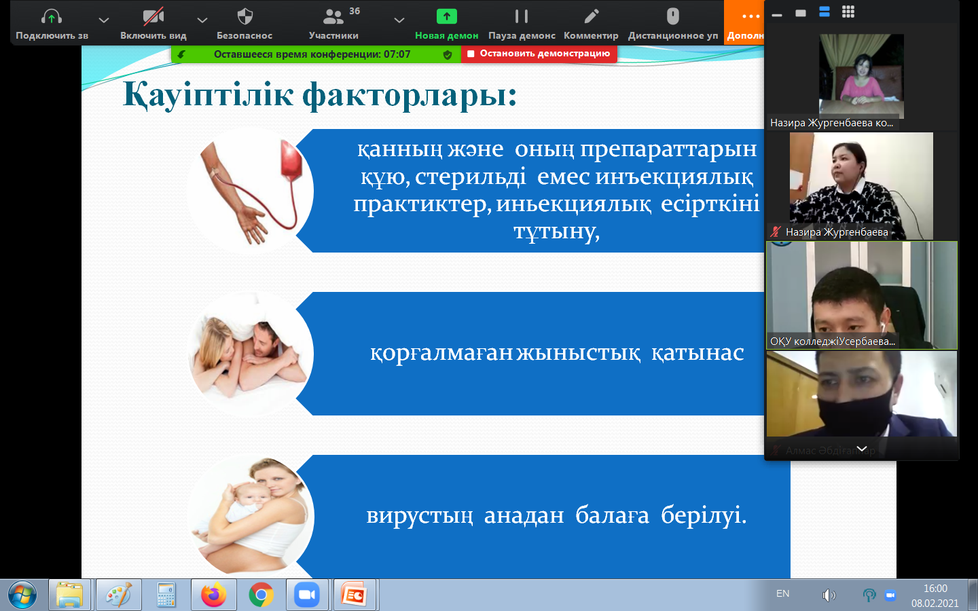Open the Annotate pencil tool
Image resolution: width=978 pixels, height=611 pixels.
tap(591, 18)
